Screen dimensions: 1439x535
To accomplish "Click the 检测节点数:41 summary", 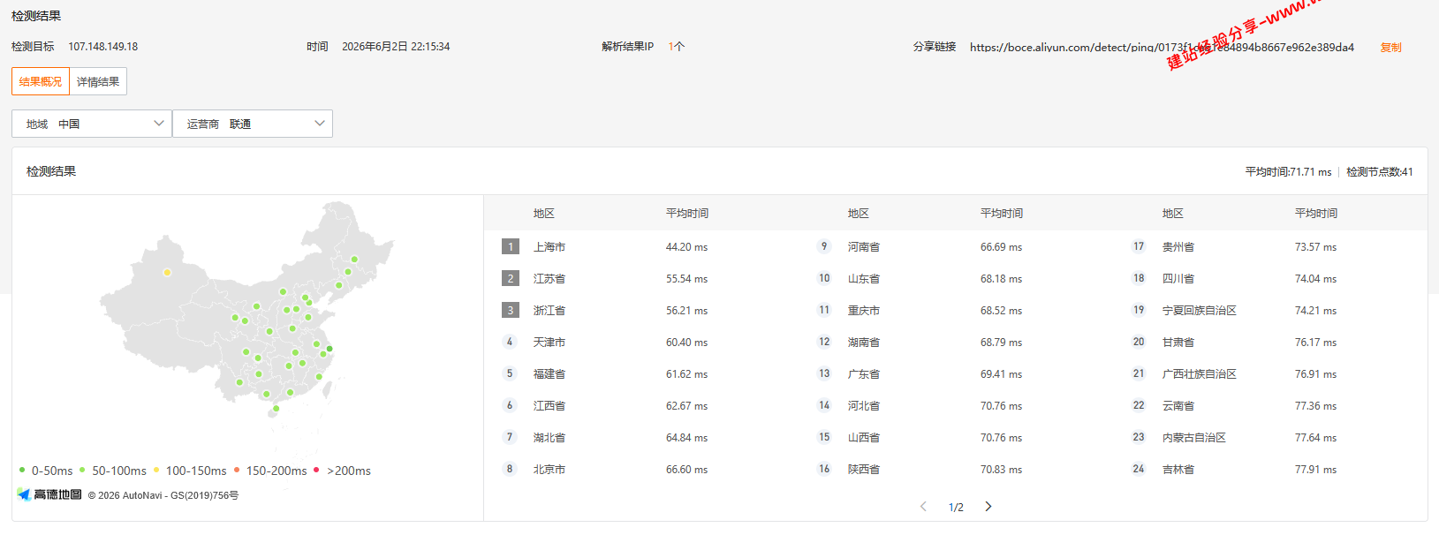I will click(1380, 172).
